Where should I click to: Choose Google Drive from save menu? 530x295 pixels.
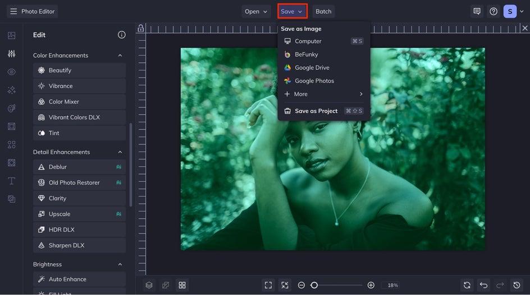point(312,68)
